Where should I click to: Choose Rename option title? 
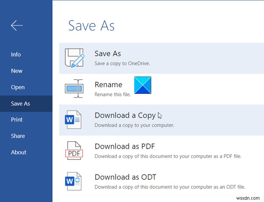click(x=109, y=84)
